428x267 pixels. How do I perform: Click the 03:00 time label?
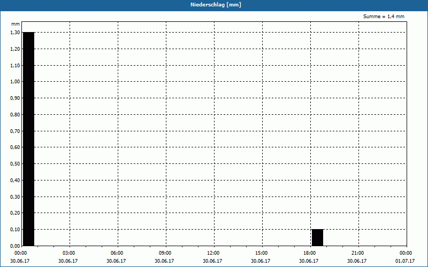[x=68, y=253]
